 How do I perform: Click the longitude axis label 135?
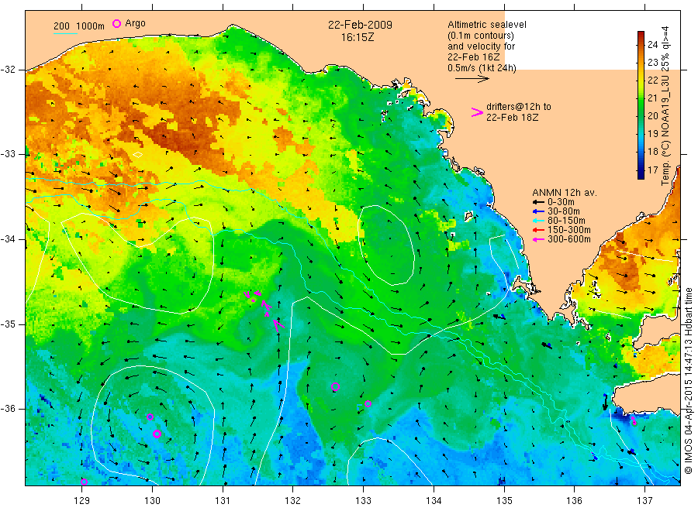point(504,501)
